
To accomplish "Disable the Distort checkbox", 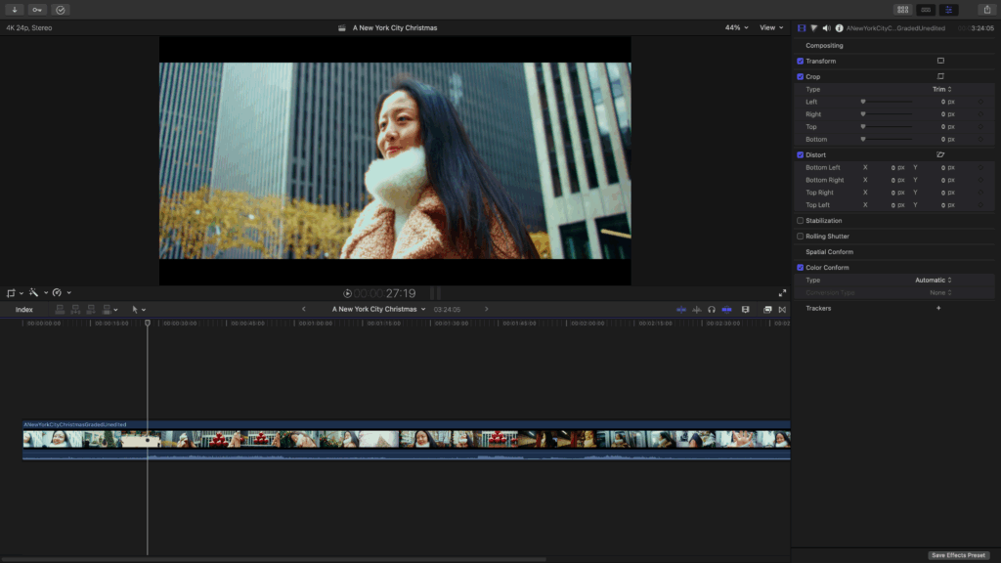I will click(801, 154).
